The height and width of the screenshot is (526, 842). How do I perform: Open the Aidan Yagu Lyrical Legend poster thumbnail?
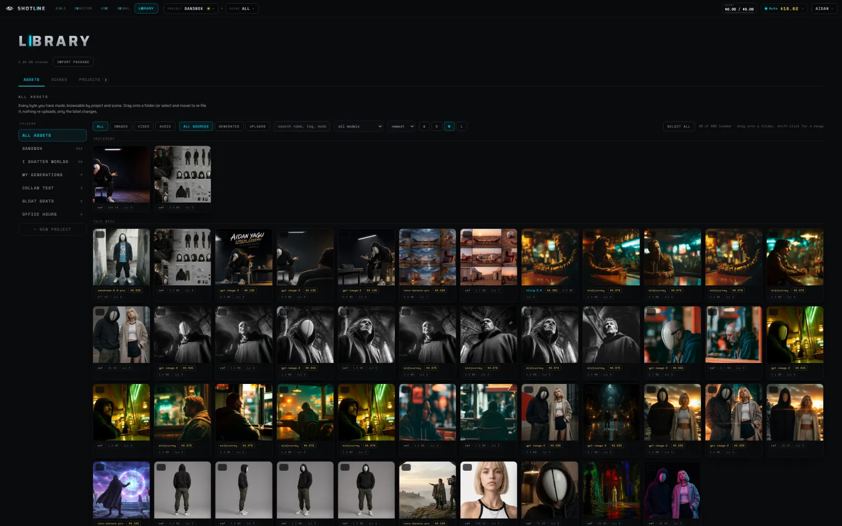(244, 257)
